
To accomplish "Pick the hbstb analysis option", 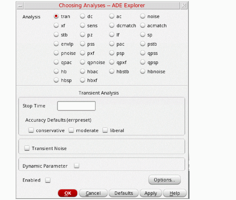I will tap(112, 71).
